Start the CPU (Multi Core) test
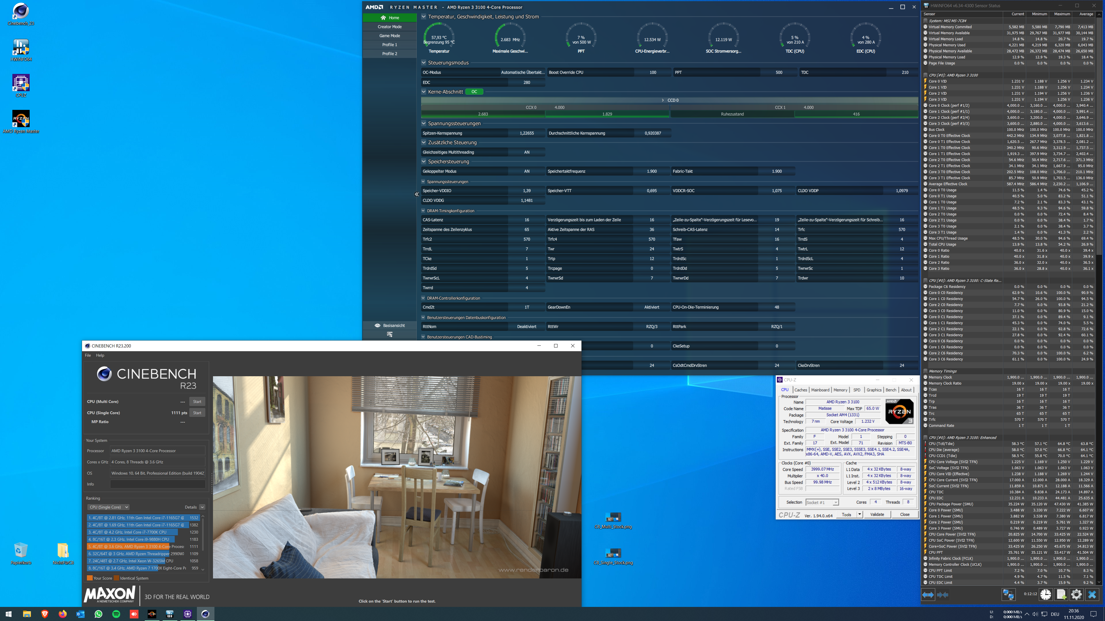 (197, 402)
